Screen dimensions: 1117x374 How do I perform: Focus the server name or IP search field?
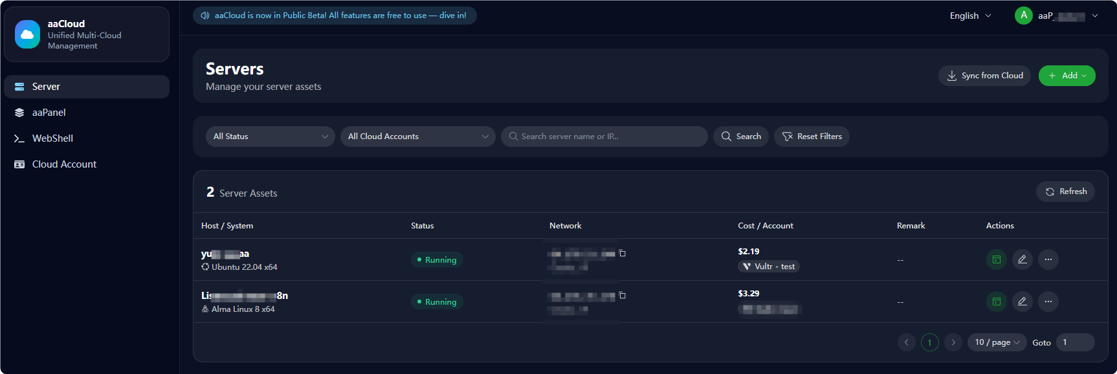[x=604, y=137]
